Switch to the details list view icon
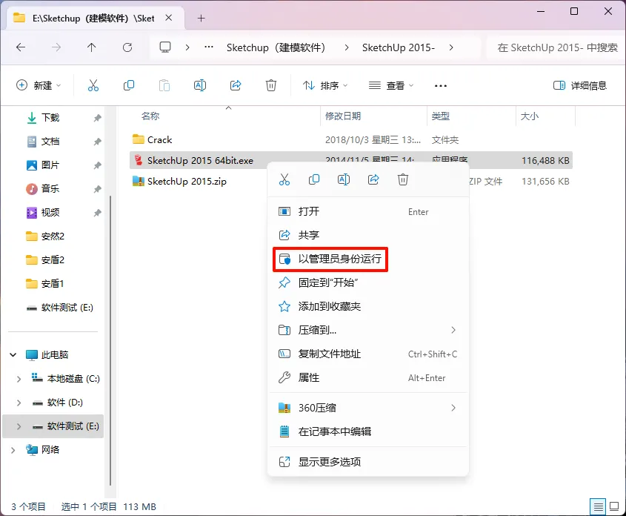Screen dimensions: 626x516 (598, 507)
